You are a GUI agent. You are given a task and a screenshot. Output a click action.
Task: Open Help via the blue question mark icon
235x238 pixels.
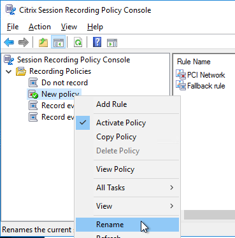coord(97,42)
